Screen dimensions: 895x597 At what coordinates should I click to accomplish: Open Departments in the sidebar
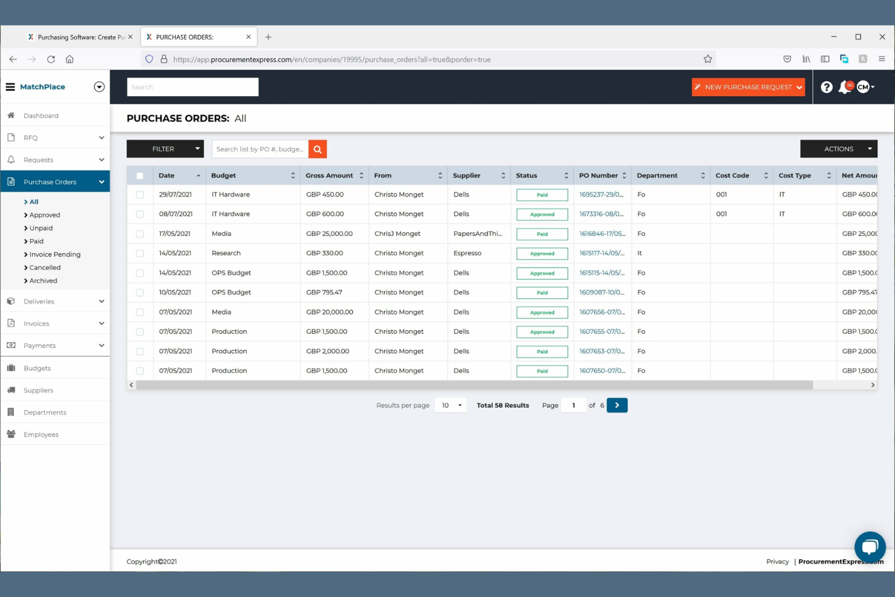(x=45, y=413)
